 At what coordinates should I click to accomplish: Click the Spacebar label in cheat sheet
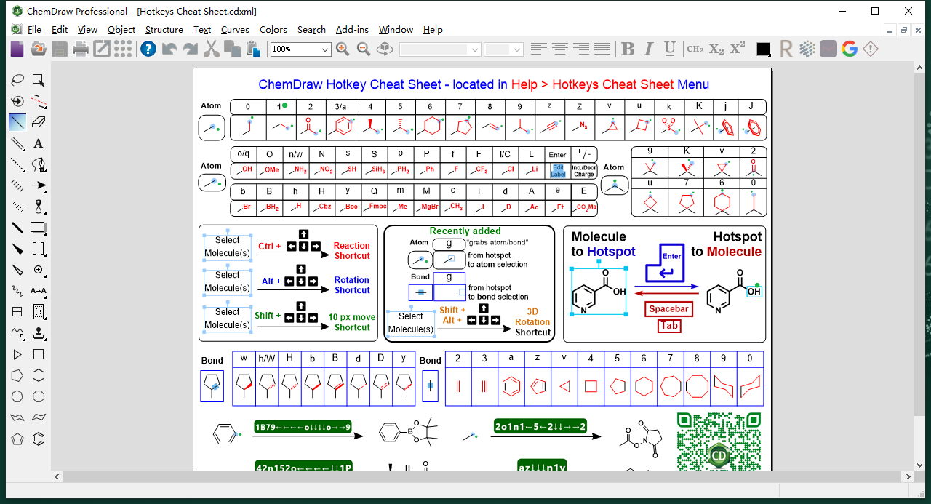pos(668,309)
